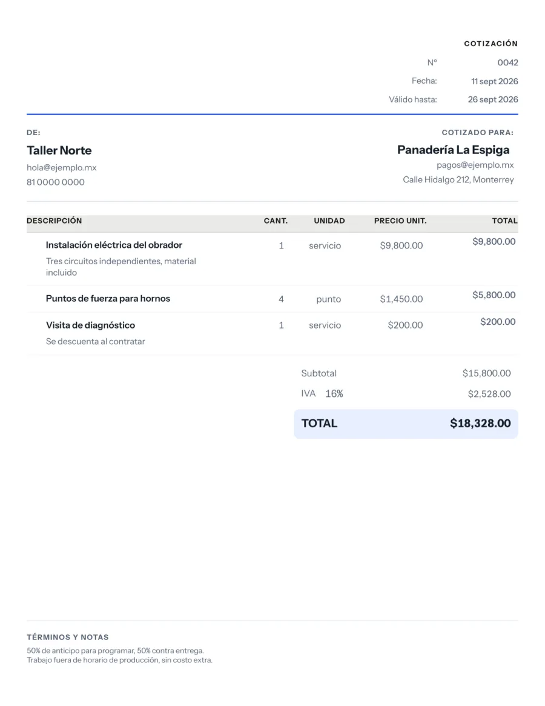Select the Se descuenta al contratar note
This screenshot has width=545, height=706.
coord(96,341)
